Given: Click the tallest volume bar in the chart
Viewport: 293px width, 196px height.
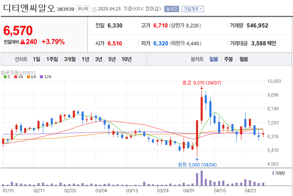Looking at the screenshot, I should (201, 178).
